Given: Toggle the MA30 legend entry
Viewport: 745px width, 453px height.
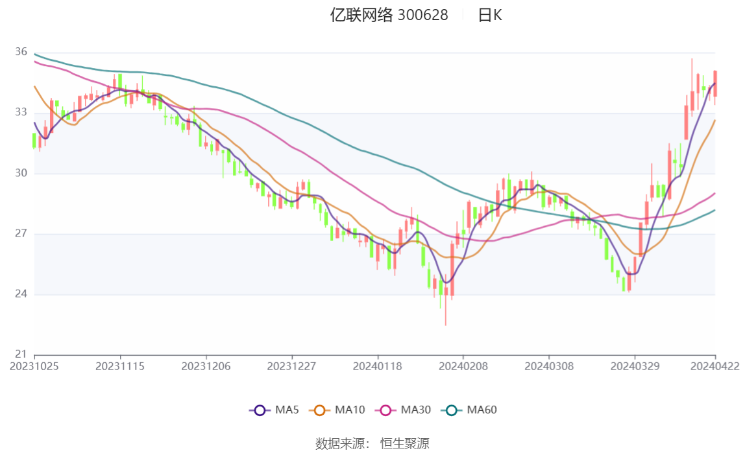Looking at the screenshot, I should pyautogui.click(x=403, y=410).
